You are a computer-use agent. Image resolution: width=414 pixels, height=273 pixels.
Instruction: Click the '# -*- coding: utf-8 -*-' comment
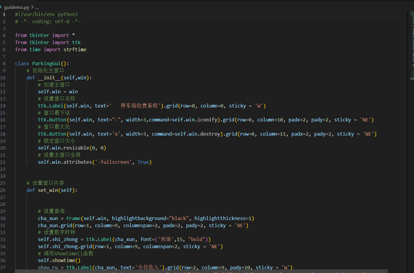tap(48, 21)
